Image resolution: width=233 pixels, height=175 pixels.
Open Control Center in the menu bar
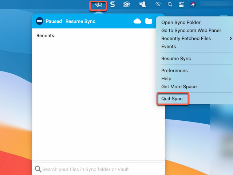tap(182, 4)
